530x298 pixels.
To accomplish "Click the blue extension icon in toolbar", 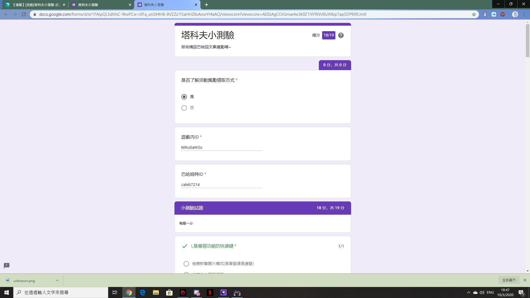I will tap(494, 14).
